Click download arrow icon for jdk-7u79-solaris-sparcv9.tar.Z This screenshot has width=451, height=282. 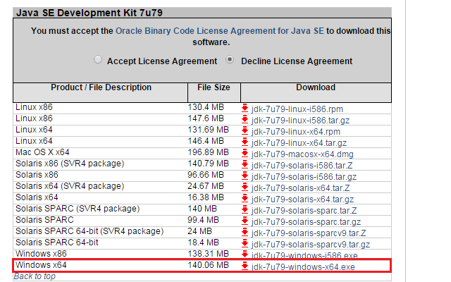pyautogui.click(x=245, y=233)
